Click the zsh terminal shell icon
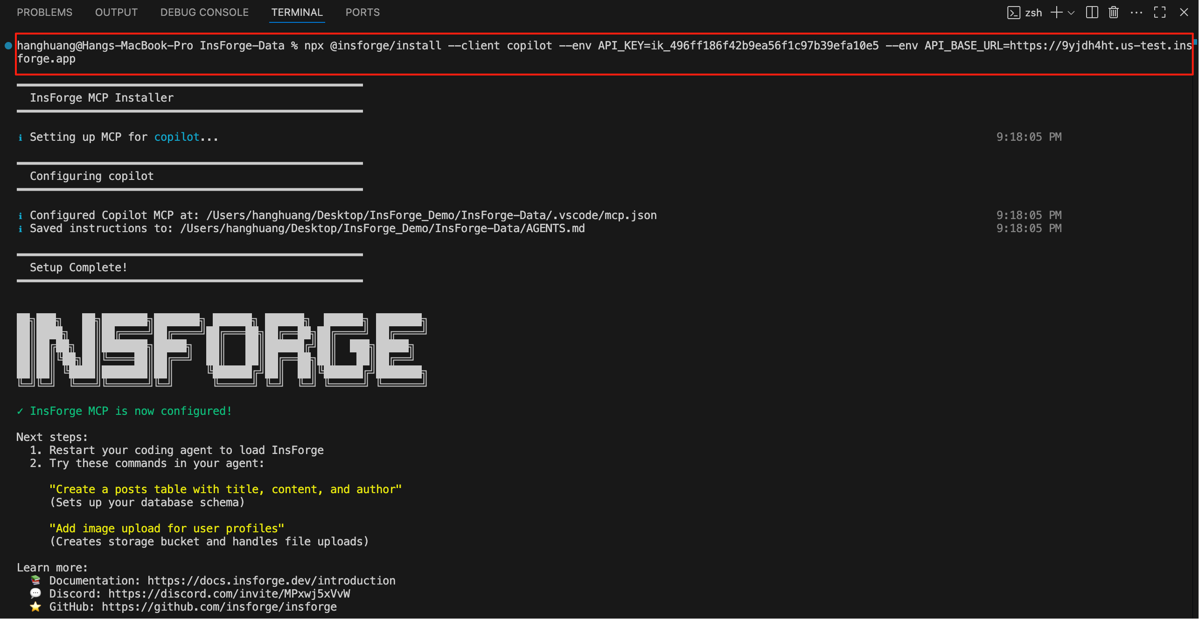Image resolution: width=1199 pixels, height=619 pixels. (x=1013, y=13)
